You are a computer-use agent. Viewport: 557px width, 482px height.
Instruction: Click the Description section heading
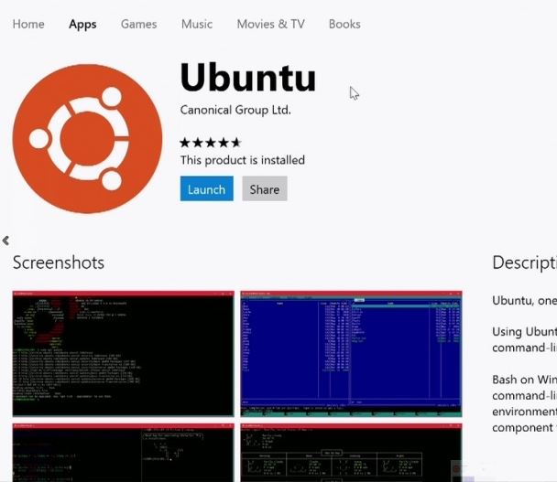coord(524,263)
